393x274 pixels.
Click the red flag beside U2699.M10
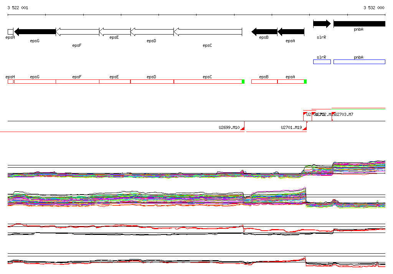243,128
